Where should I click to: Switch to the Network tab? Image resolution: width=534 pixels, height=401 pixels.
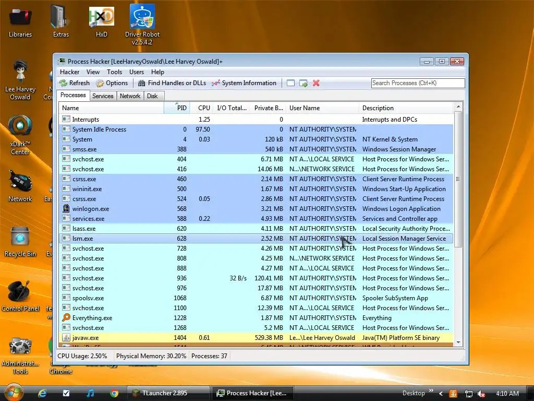tap(130, 96)
